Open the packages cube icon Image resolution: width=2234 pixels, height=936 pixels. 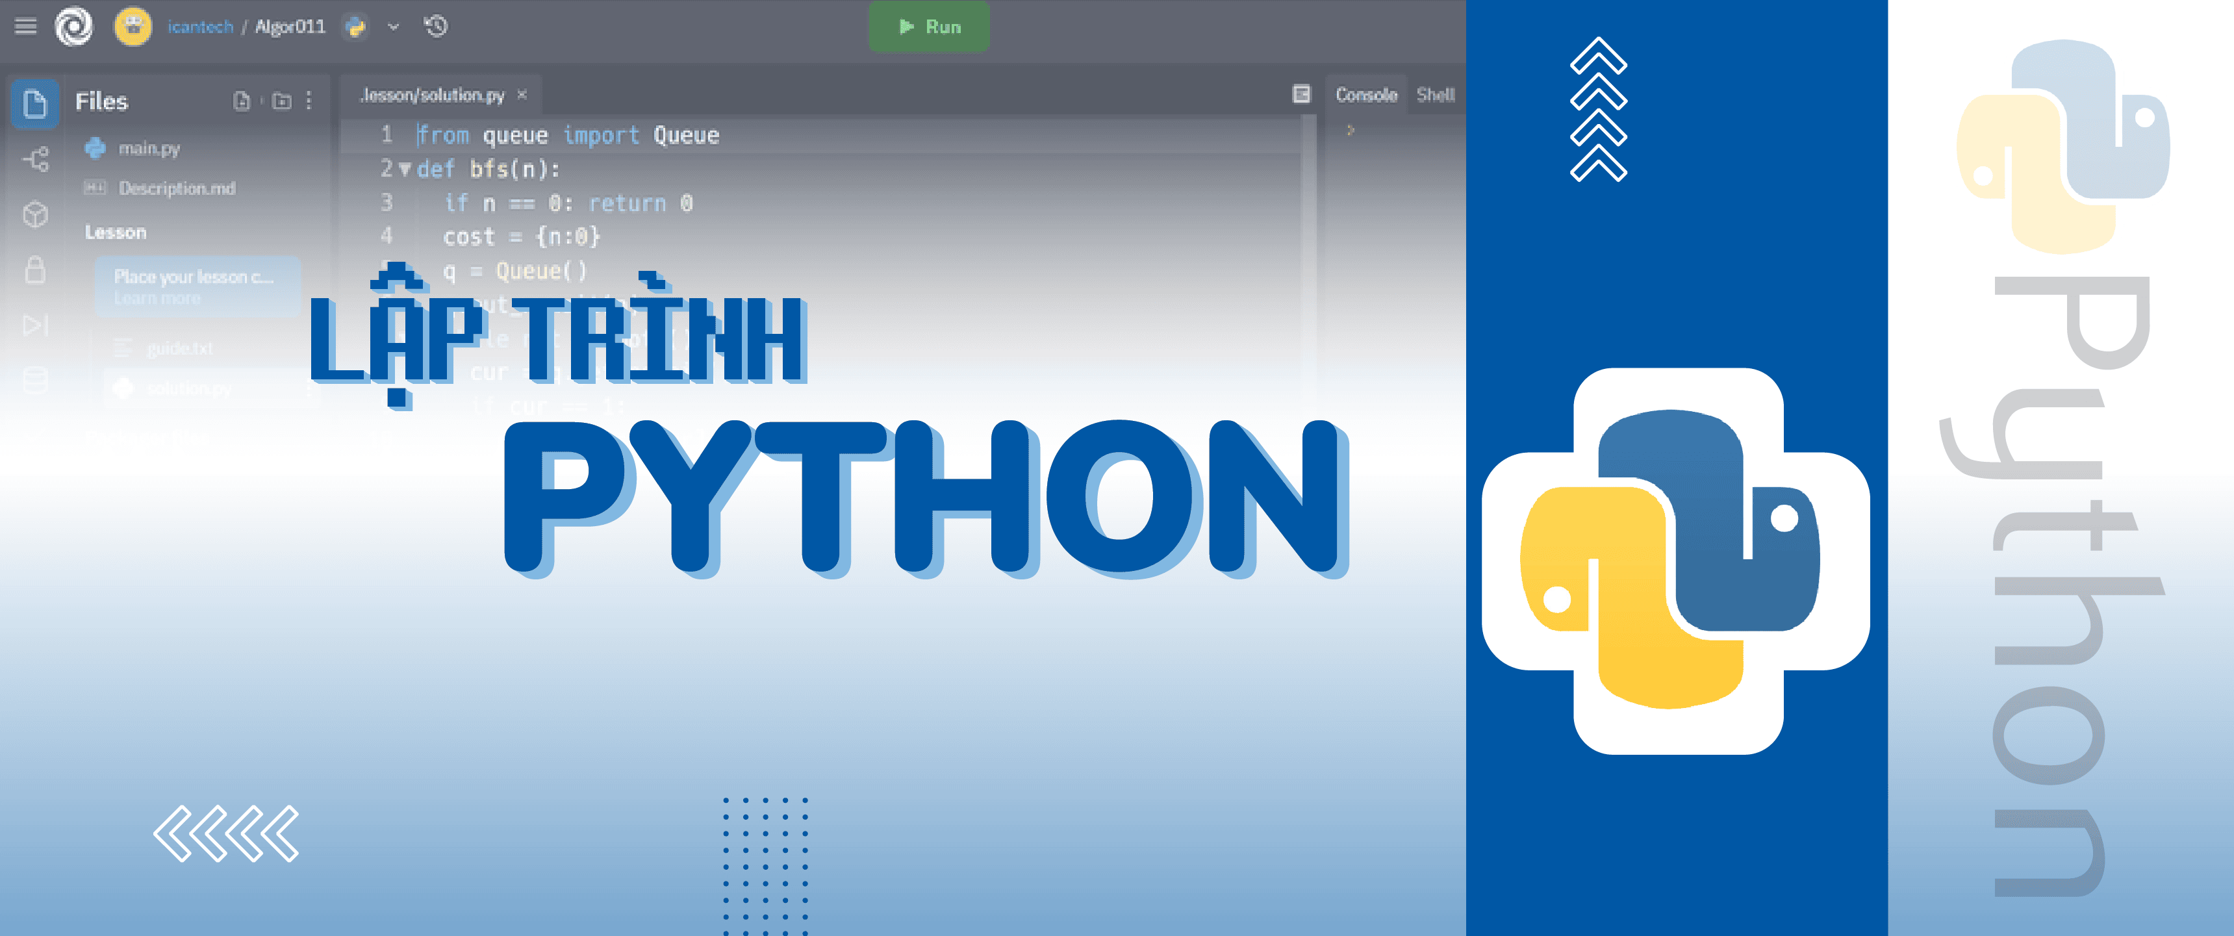click(36, 214)
